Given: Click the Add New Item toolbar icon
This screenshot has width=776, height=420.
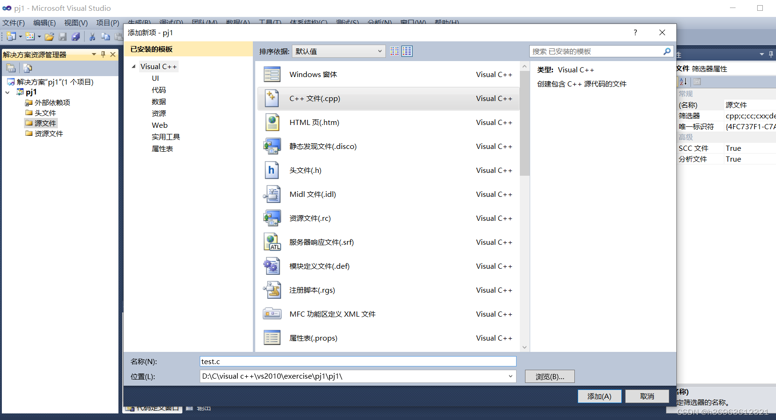Looking at the screenshot, I should (30, 37).
